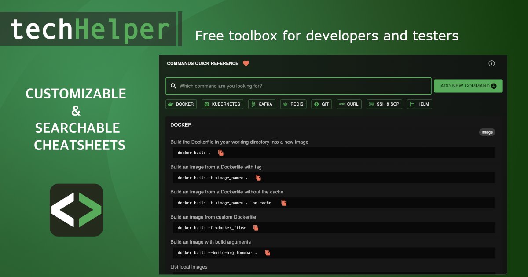Viewport: 528px width, 277px height.
Task: Open the info icon at the top right
Action: click(x=491, y=63)
